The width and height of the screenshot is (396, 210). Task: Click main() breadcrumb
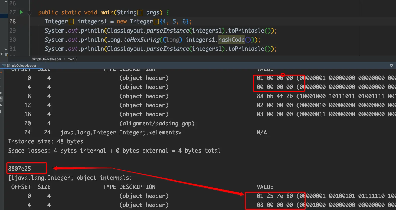(72, 59)
